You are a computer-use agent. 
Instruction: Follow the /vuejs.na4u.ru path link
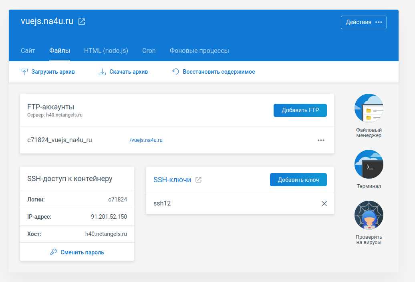(x=146, y=140)
